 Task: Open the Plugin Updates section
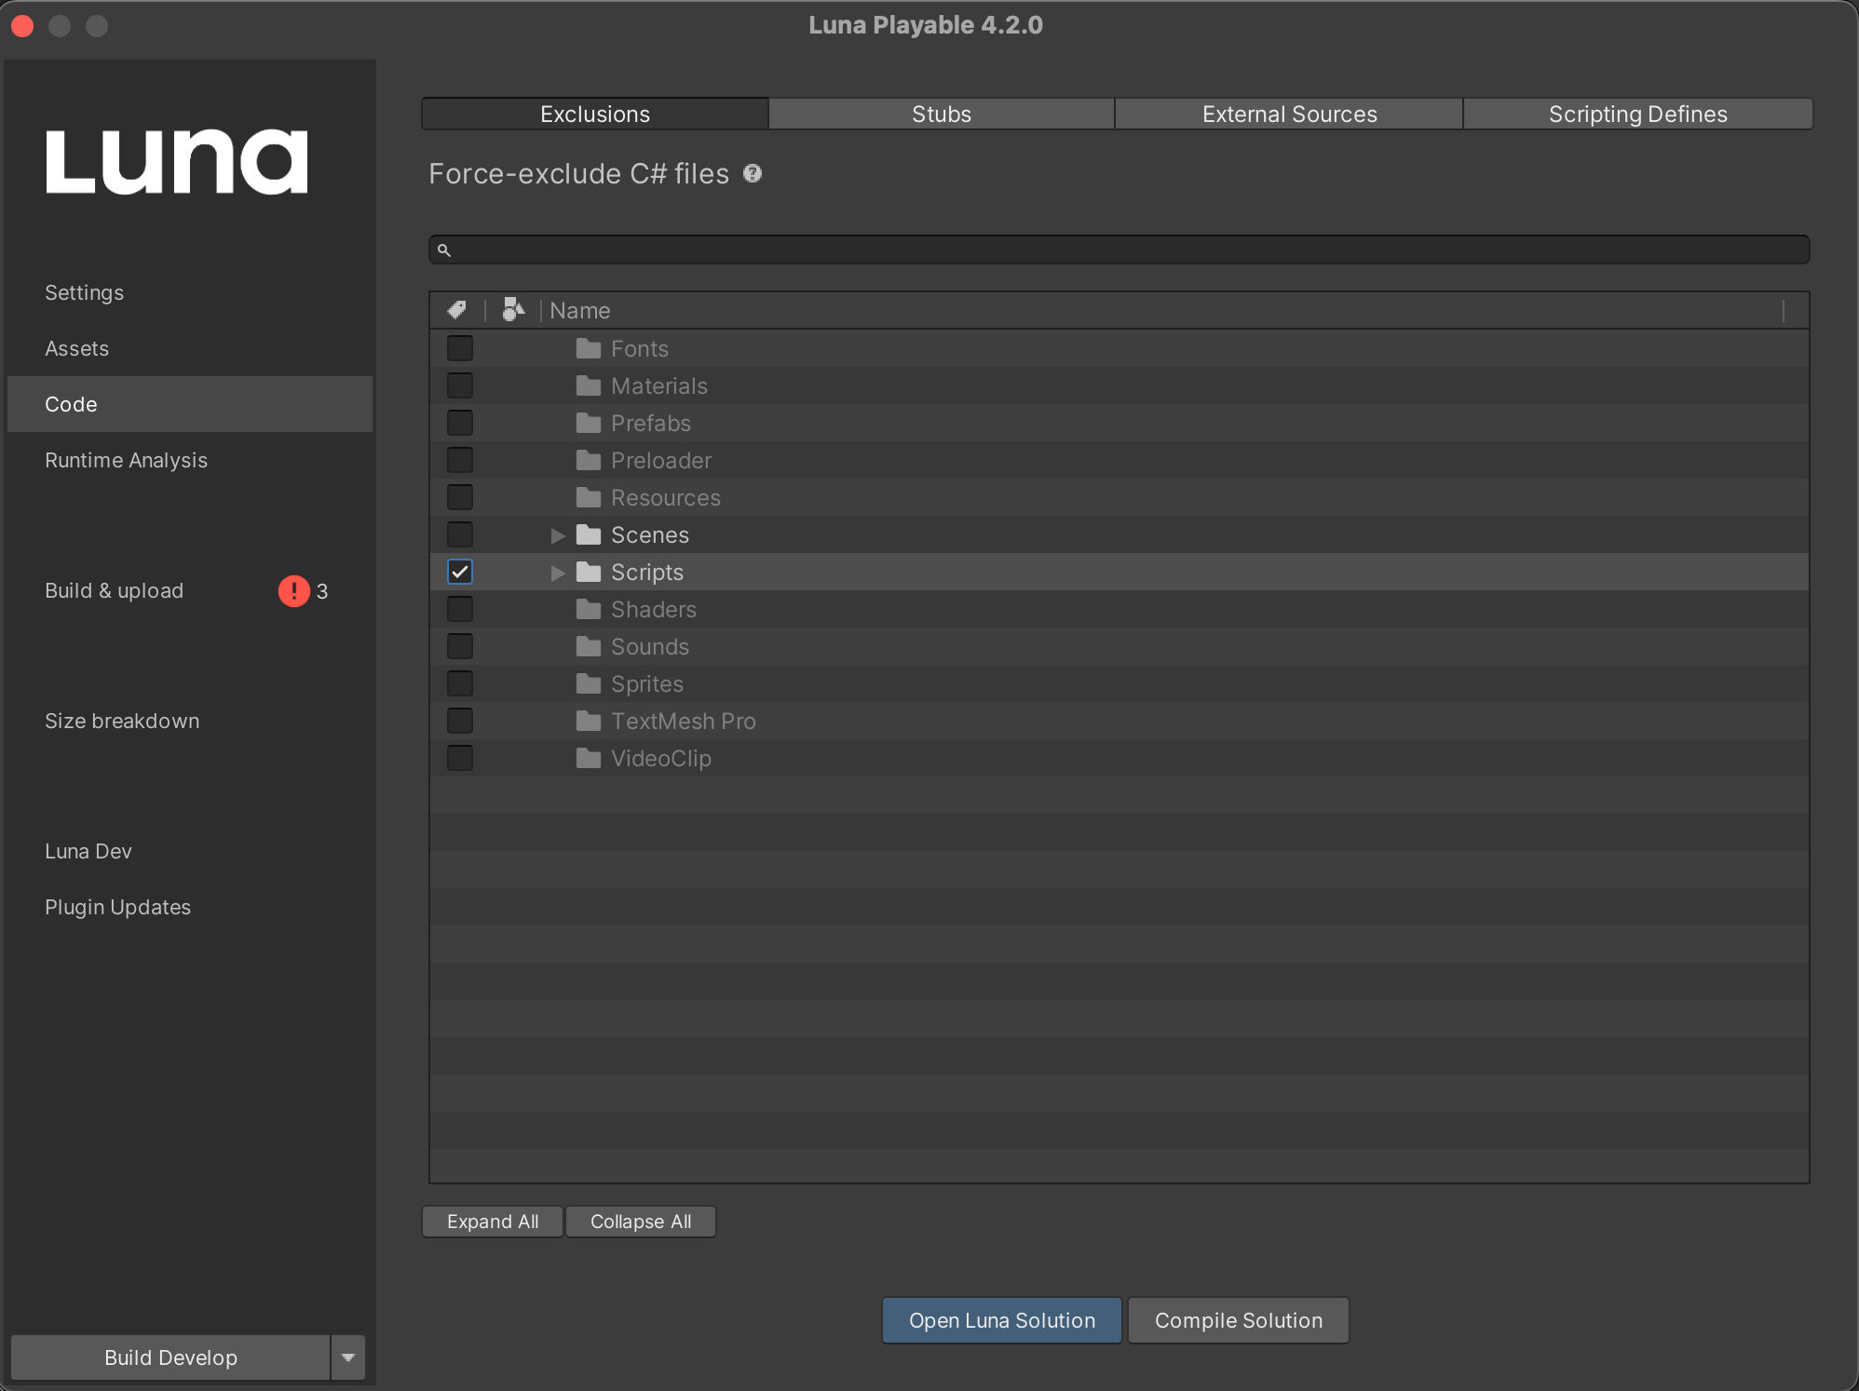click(190, 907)
